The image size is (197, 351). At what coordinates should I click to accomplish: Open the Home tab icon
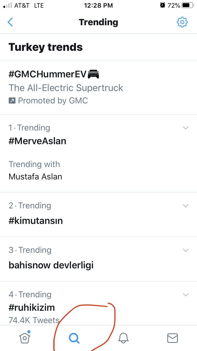(25, 337)
